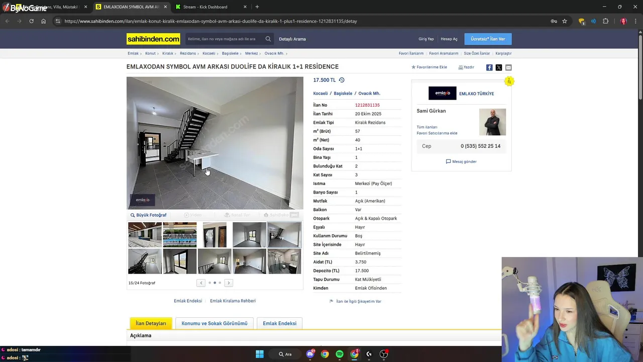Click the search magnifier icon
Image resolution: width=643 pixels, height=362 pixels.
268,39
